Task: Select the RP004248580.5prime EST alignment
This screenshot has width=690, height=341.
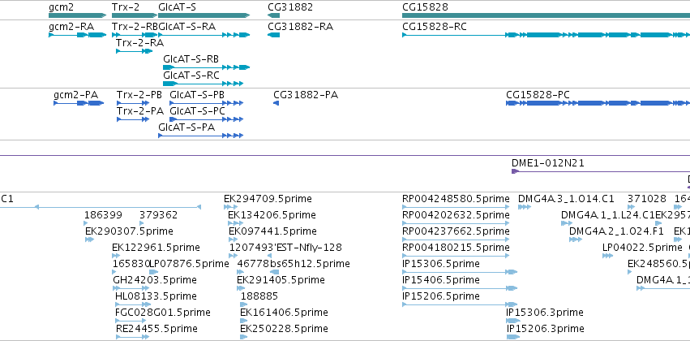Action: pos(456,206)
